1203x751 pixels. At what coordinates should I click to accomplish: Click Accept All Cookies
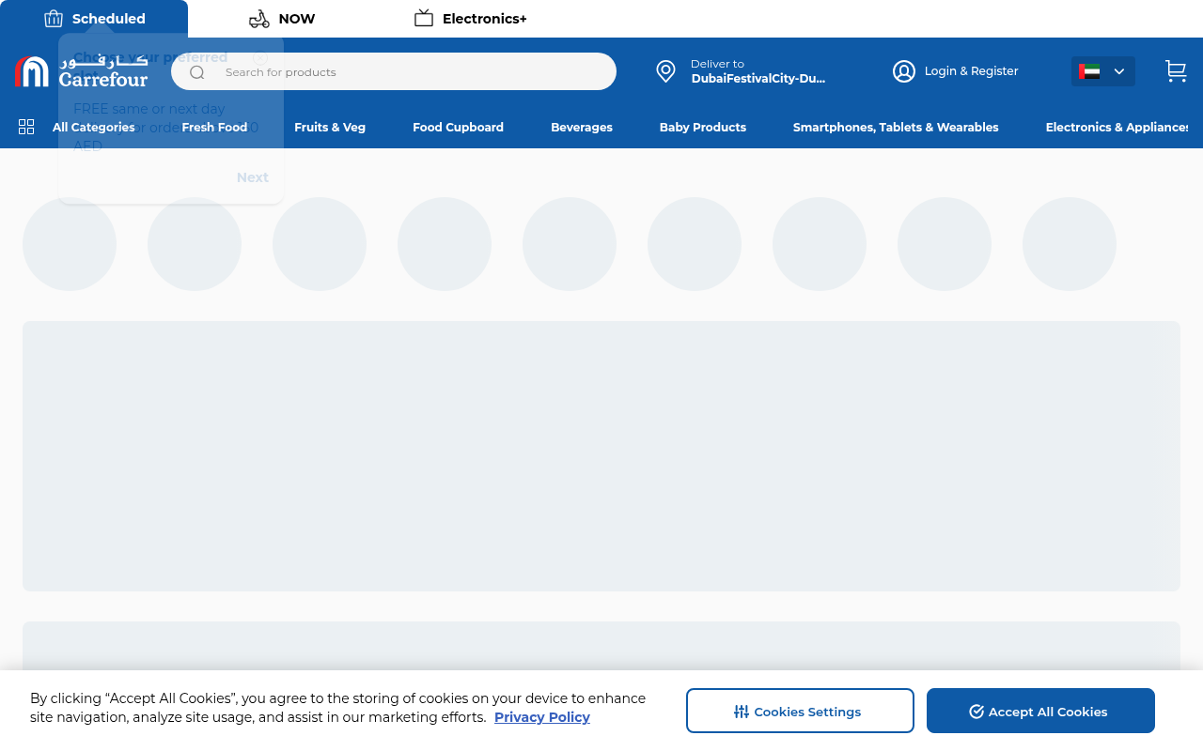coord(1040,711)
